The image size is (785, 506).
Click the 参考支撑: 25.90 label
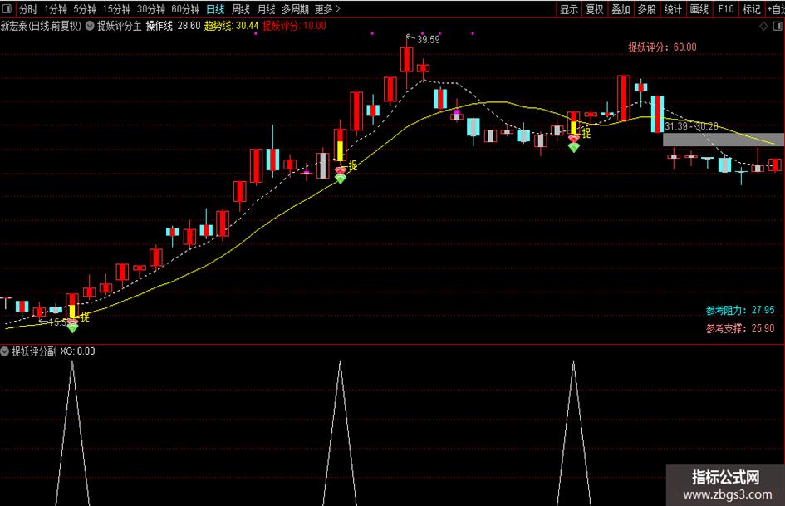(740, 328)
